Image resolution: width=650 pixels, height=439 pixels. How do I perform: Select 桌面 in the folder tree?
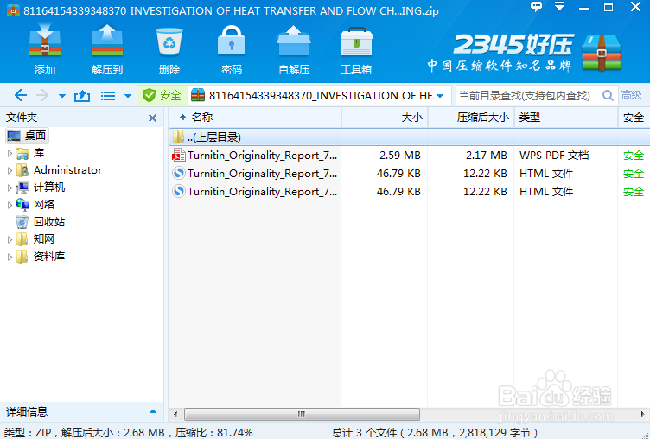[x=27, y=136]
